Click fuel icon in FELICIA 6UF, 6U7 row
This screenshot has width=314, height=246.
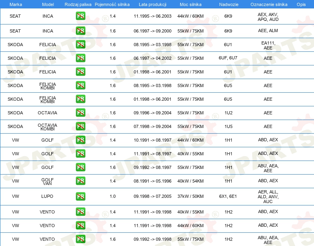pos(80,58)
